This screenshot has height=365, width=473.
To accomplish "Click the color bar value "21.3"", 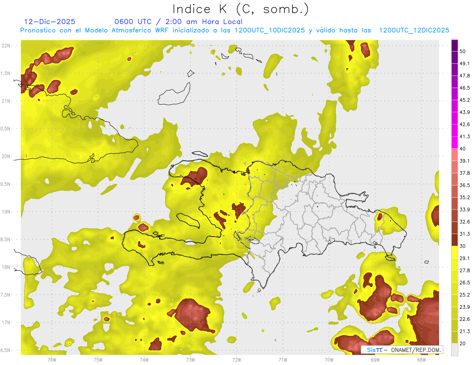I will [x=465, y=331].
